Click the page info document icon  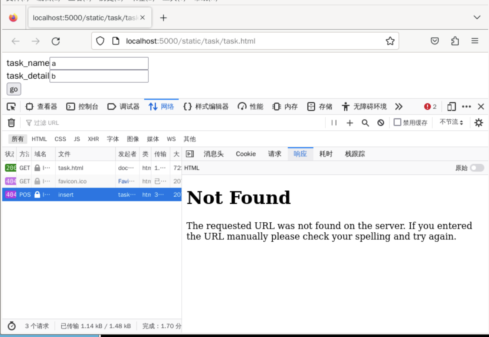[x=116, y=41]
